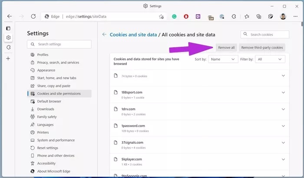This screenshot has height=178, width=304.
Task: Add this page to favorites star icon
Action: coord(161,16)
